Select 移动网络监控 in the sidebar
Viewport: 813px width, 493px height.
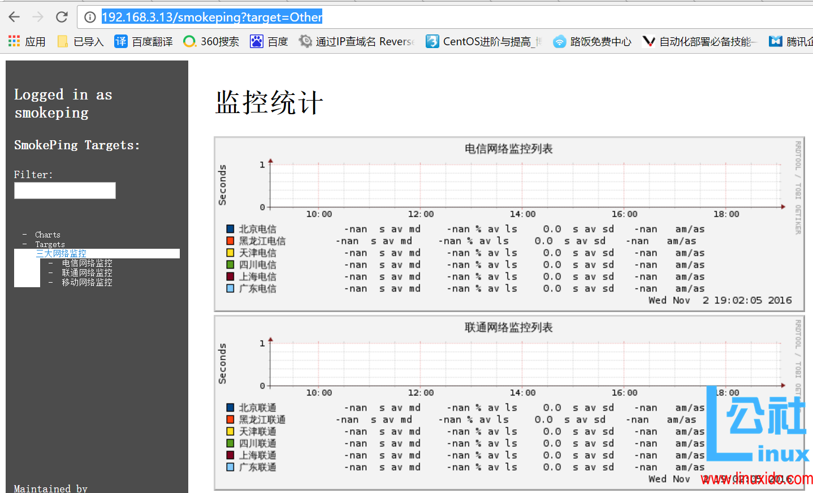[87, 282]
